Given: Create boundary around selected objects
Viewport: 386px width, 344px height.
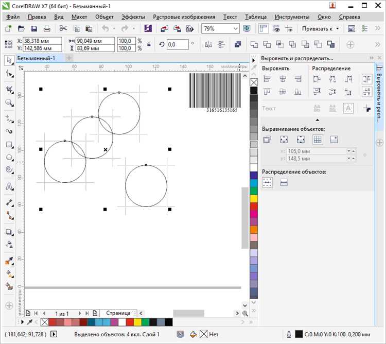Looking at the screenshot, I should [x=331, y=45].
